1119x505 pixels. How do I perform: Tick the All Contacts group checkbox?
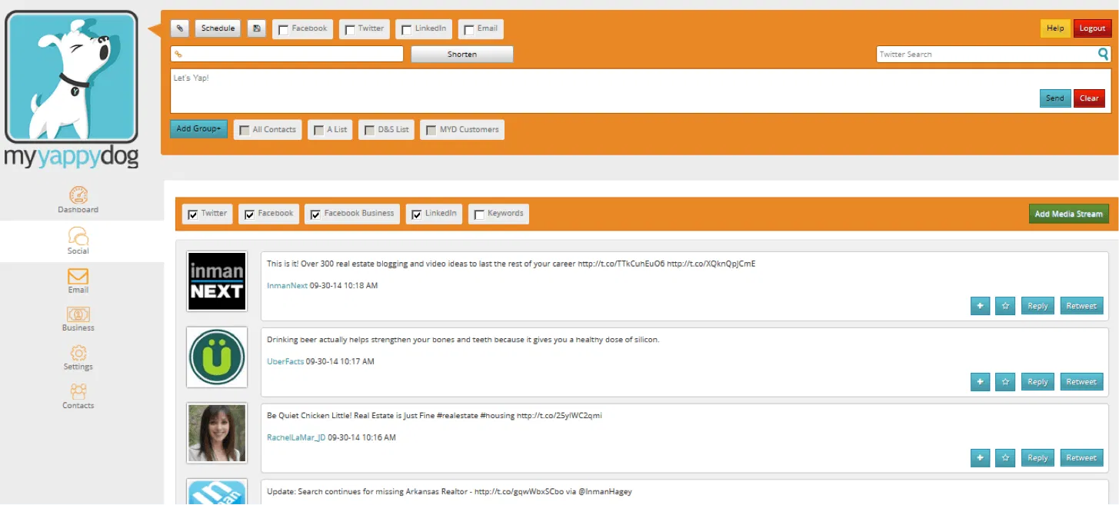click(244, 131)
